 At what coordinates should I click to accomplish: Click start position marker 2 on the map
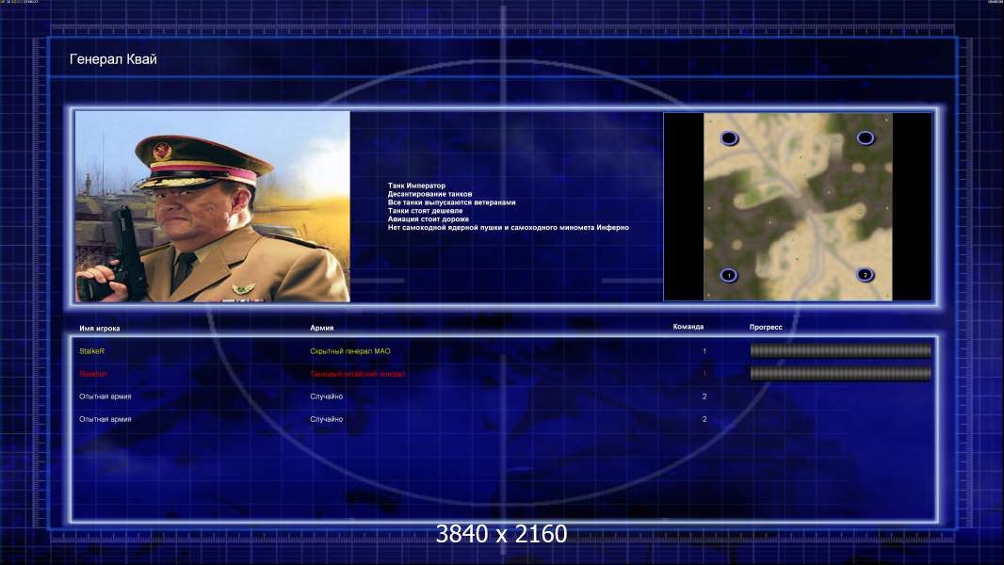click(865, 275)
